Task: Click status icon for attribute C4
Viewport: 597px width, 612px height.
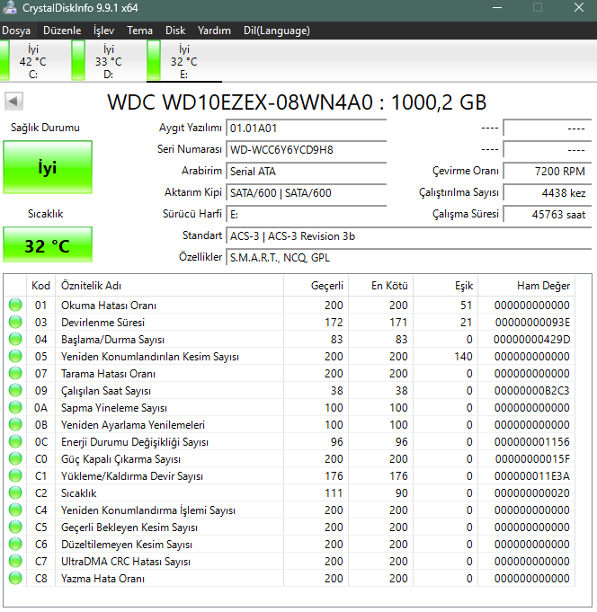Action: (15, 510)
